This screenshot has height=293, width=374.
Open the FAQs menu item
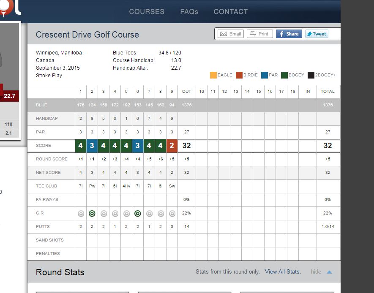[189, 11]
